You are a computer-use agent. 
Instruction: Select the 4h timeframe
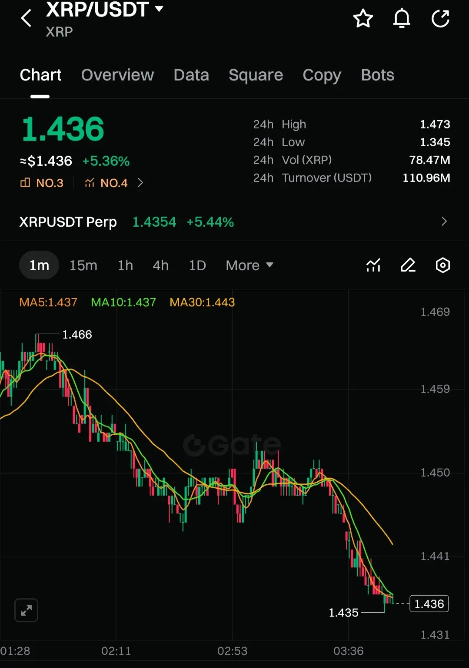coord(160,265)
